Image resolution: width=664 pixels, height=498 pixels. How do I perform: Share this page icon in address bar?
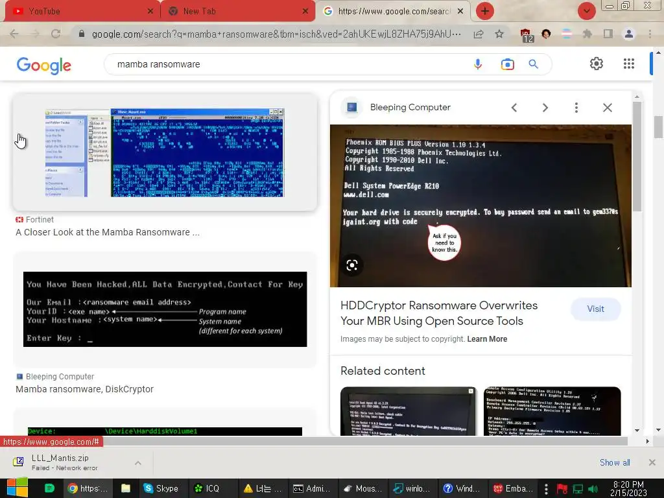(479, 34)
